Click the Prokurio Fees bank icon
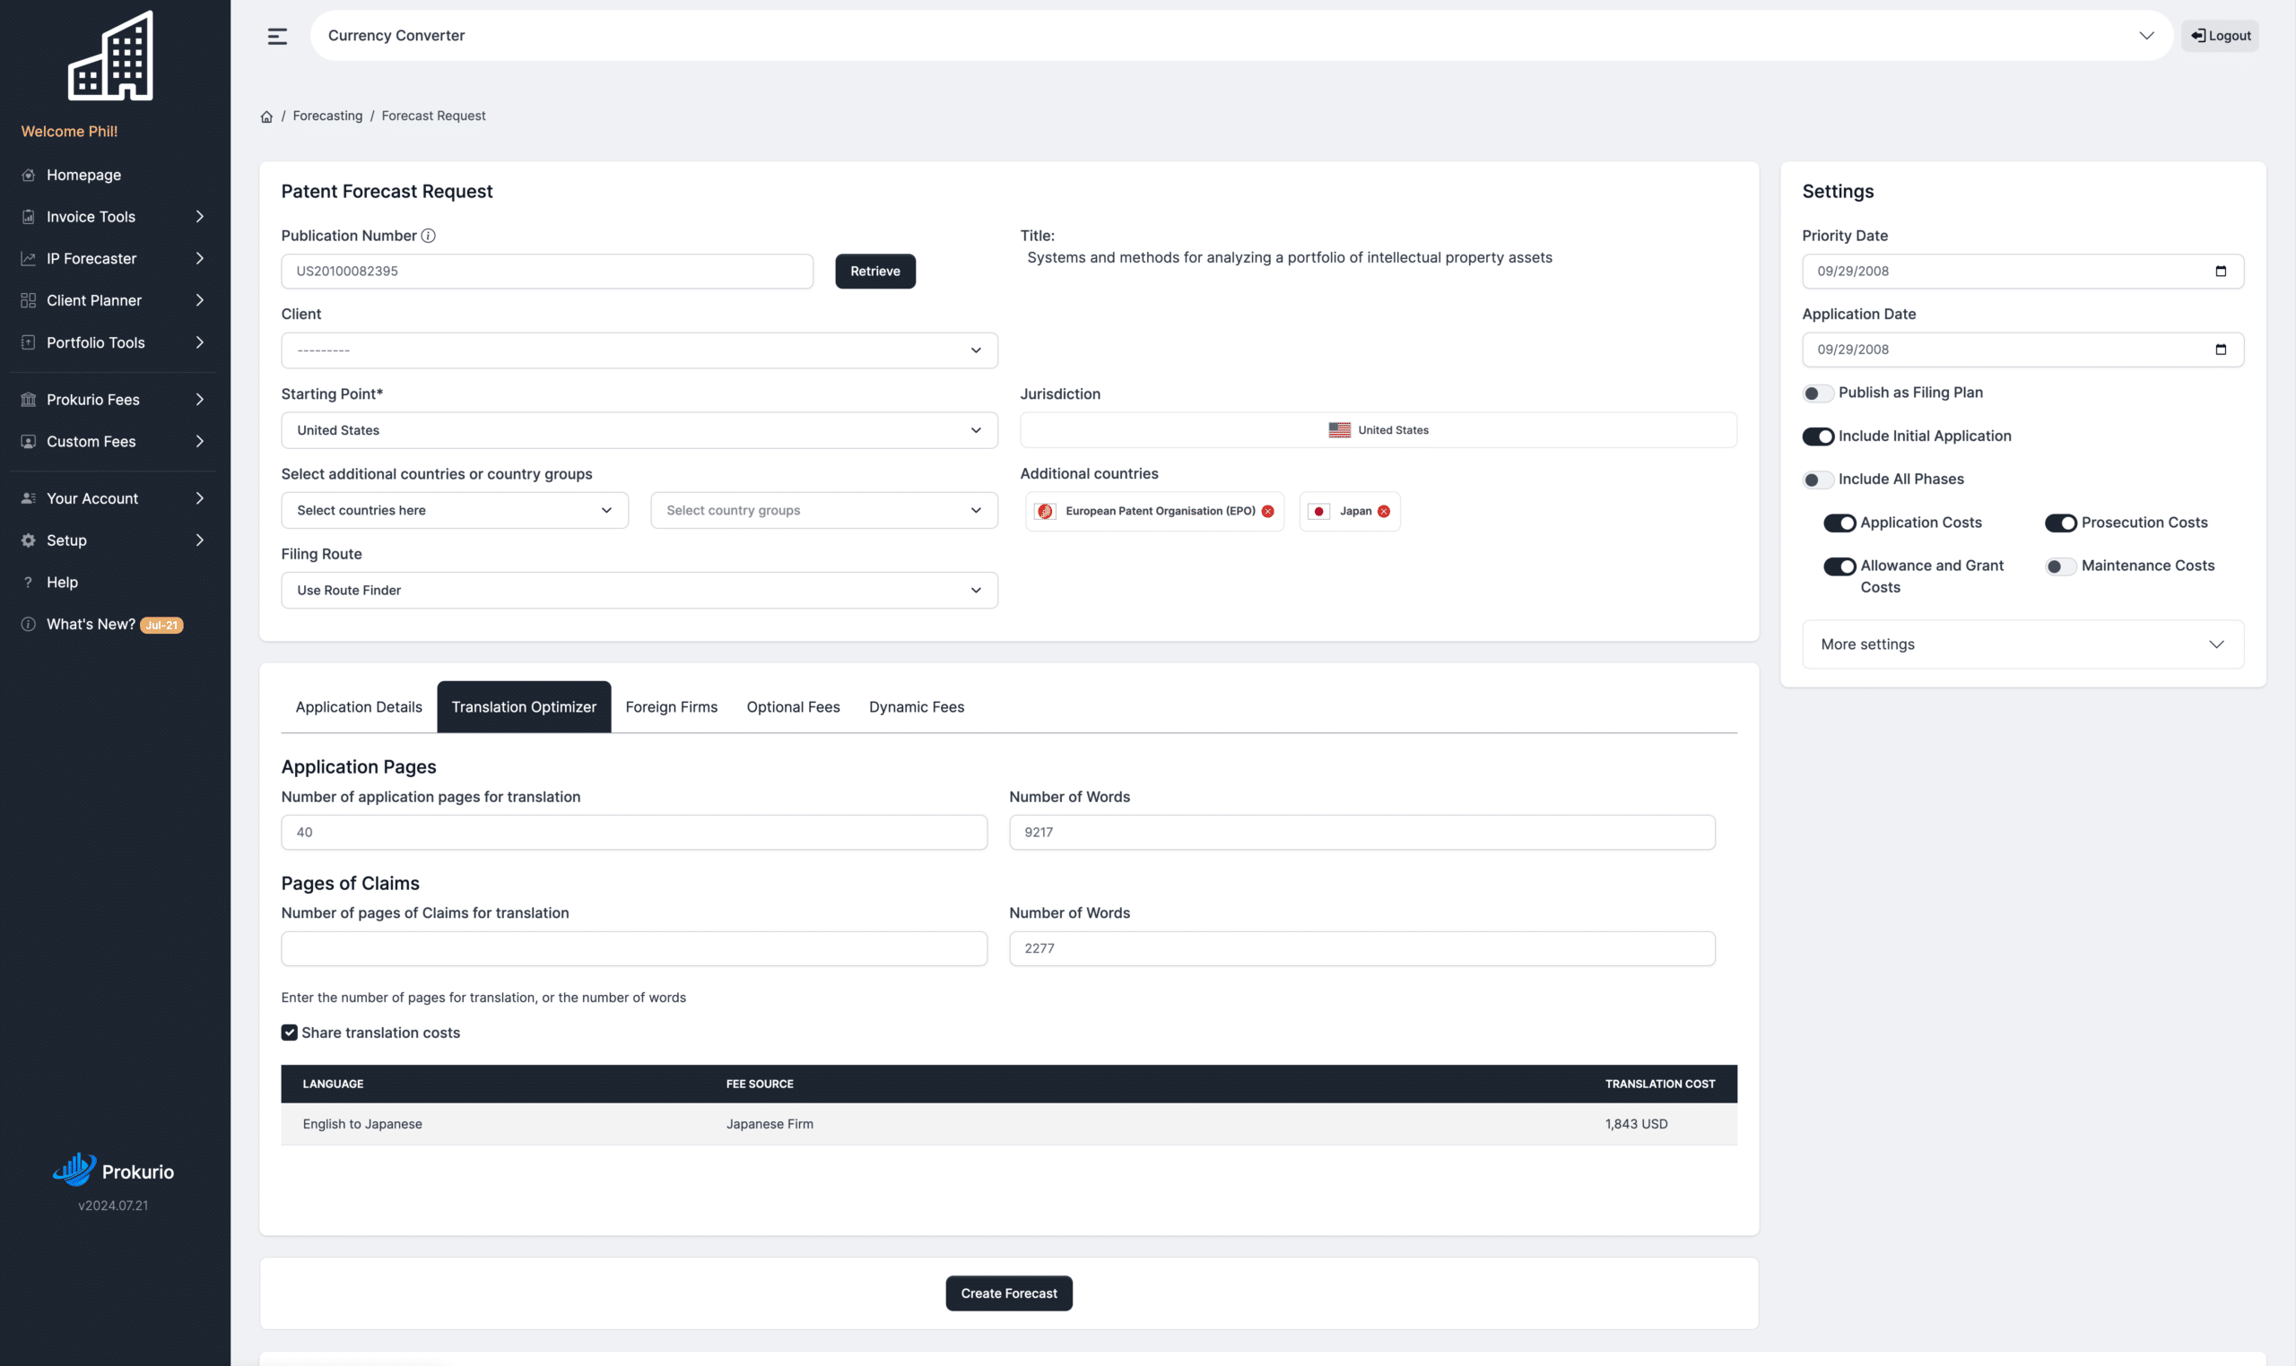The image size is (2296, 1366). click(29, 400)
